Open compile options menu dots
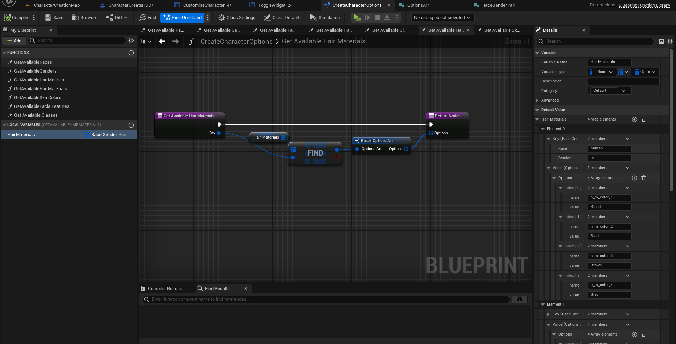The height and width of the screenshot is (344, 676). (34, 18)
